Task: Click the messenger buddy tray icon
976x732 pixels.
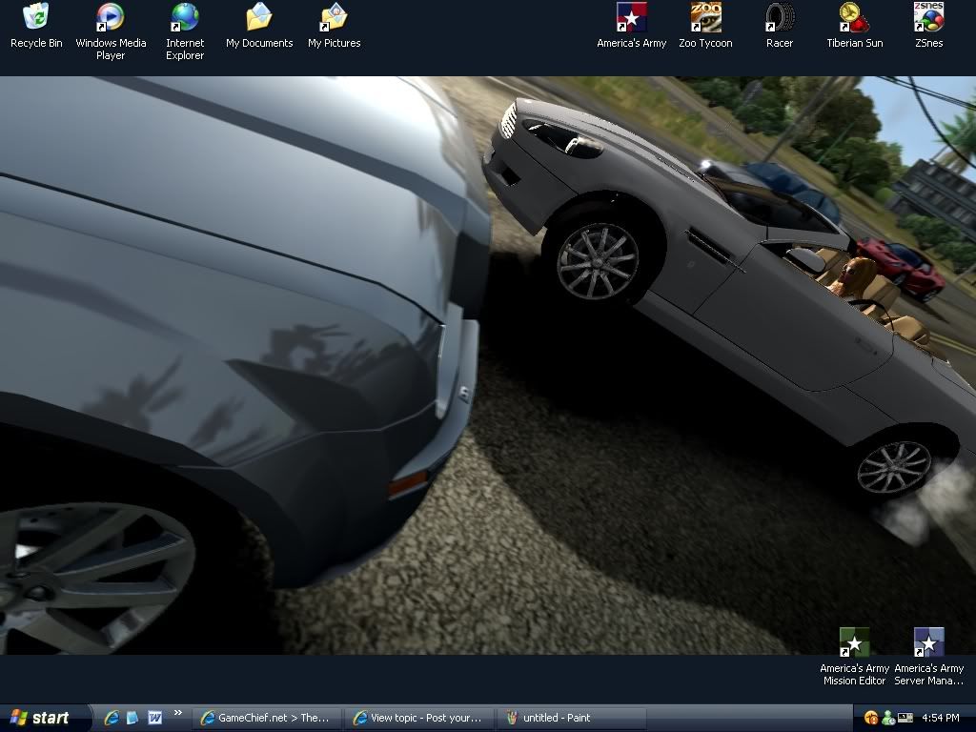Action: (x=888, y=719)
